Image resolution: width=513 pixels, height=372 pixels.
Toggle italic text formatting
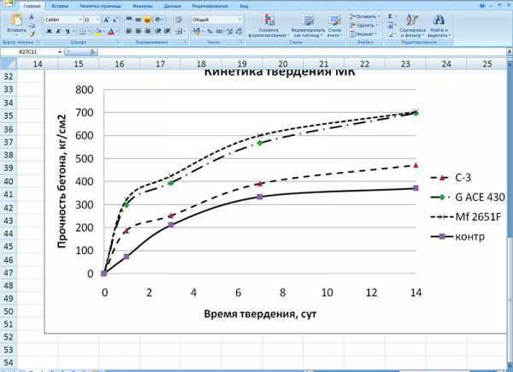(57, 31)
